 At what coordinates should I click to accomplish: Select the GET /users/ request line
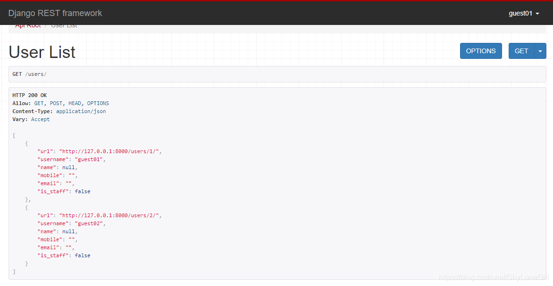[x=29, y=74]
